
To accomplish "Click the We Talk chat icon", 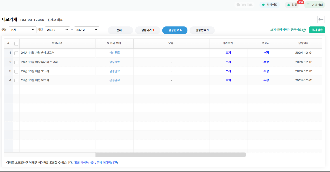I will pyautogui.click(x=238, y=5).
